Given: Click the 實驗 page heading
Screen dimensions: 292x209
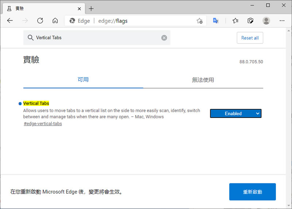Looking at the screenshot, I should 31,60.
